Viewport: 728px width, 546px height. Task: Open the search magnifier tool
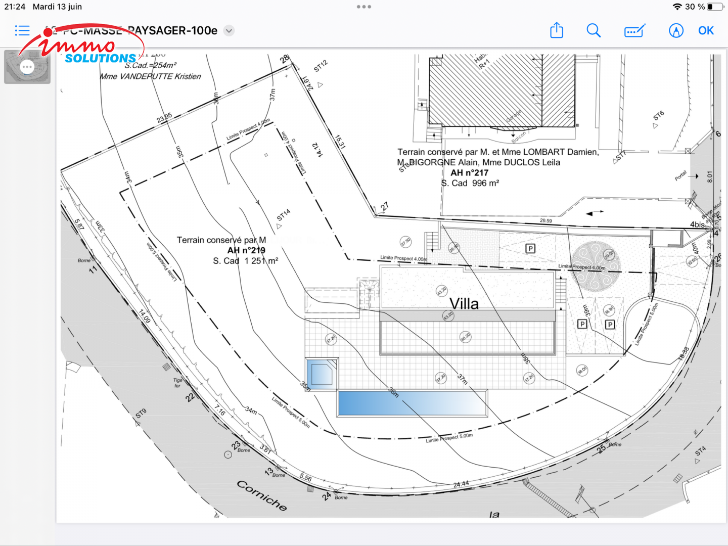click(x=593, y=31)
